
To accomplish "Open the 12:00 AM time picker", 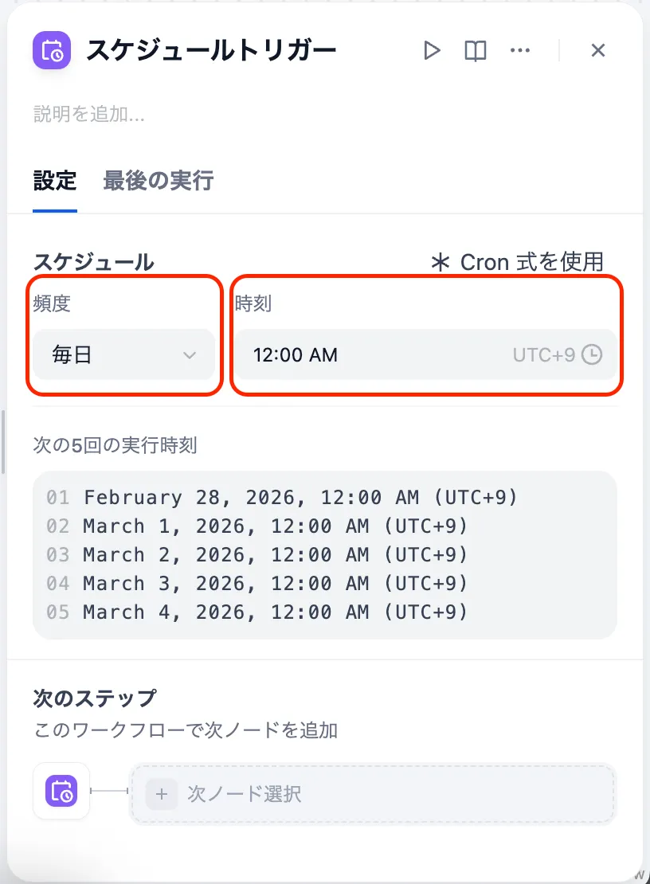I will [382, 354].
